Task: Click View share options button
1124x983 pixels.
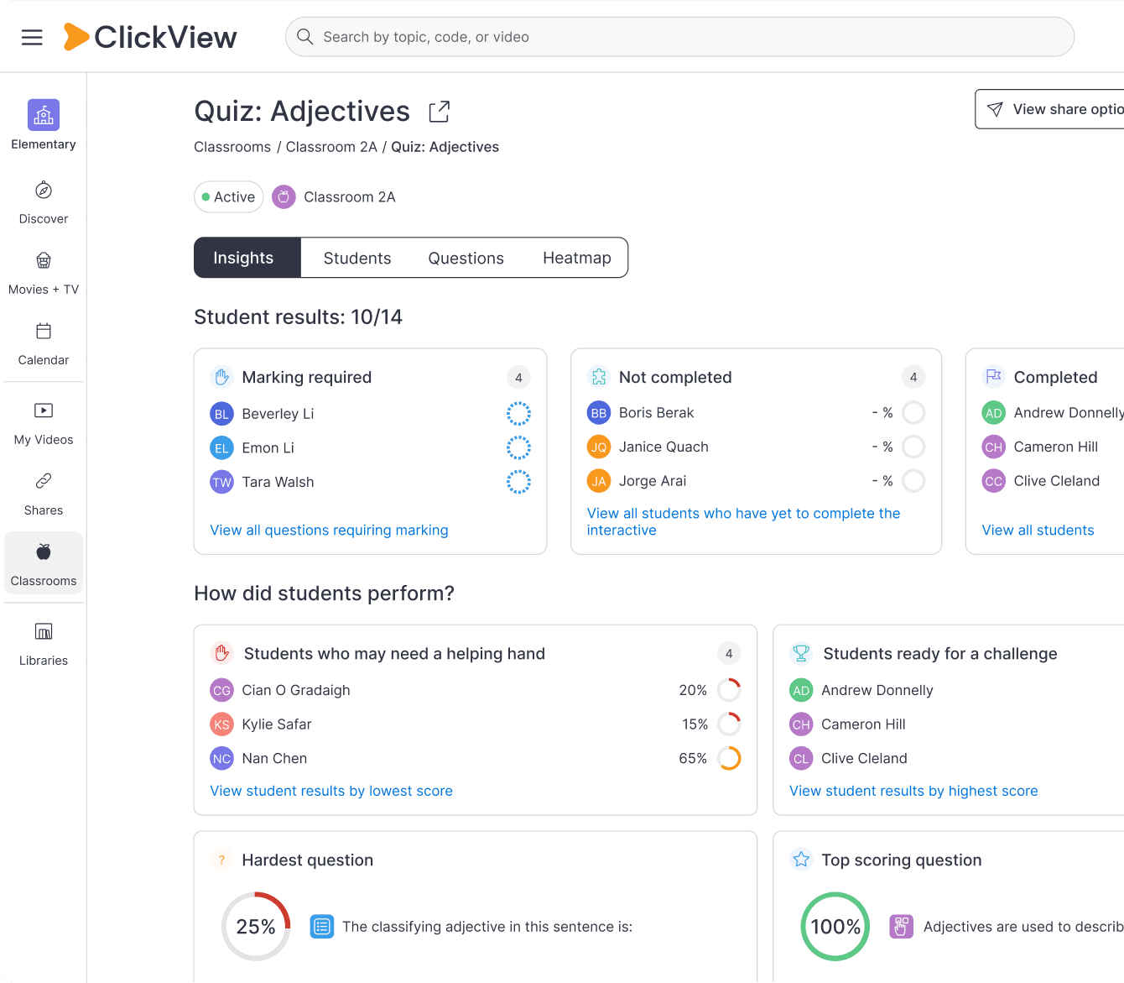Action: [x=1049, y=109]
